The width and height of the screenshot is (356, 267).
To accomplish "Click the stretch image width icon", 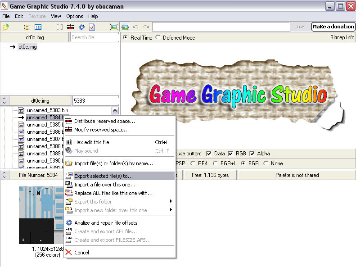I will point(125,27).
